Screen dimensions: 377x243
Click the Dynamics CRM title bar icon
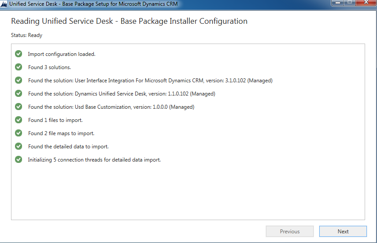click(x=4, y=4)
